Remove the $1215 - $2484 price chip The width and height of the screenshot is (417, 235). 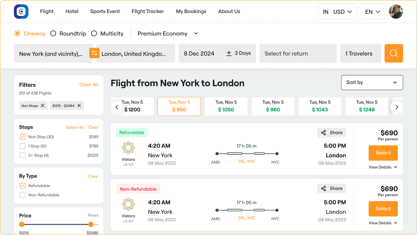click(79, 105)
